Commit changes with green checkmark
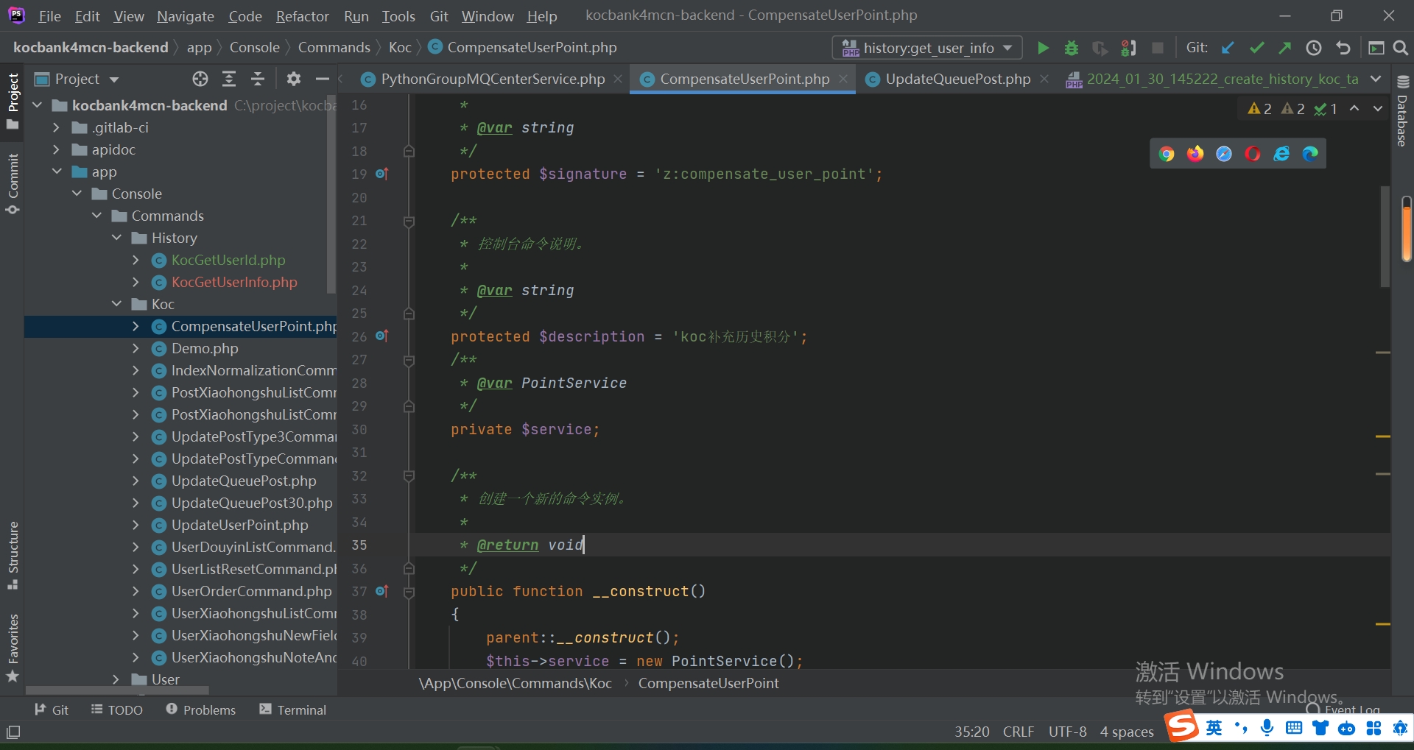This screenshot has height=750, width=1414. click(1257, 48)
